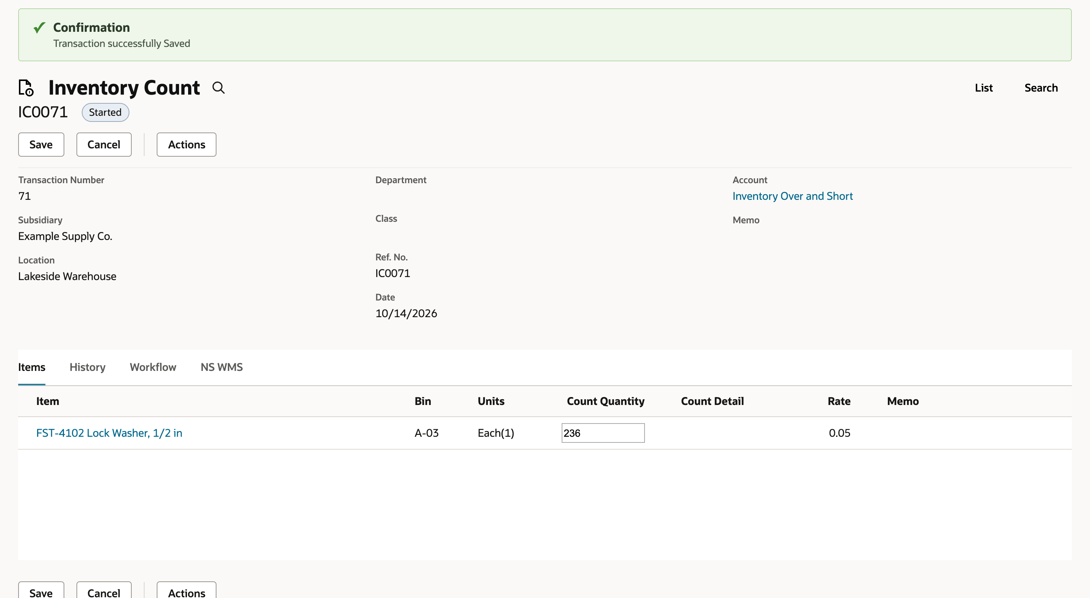The image size is (1090, 598).
Task: Open the Inventory Over and Short account link
Action: (x=793, y=196)
